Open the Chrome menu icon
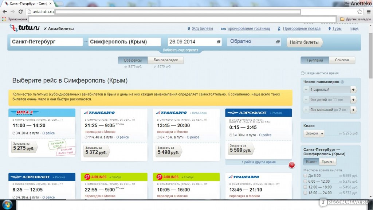 coord(367,12)
